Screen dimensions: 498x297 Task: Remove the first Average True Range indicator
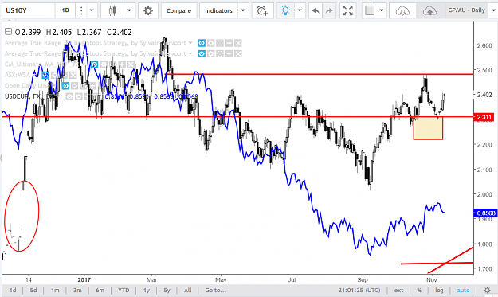click(238, 43)
